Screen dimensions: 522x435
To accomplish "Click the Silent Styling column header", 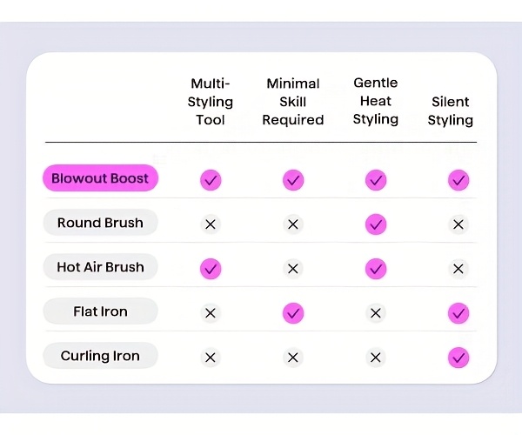I will pos(450,111).
